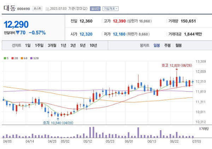Click the 13,309 price axis label
212x149 pixels.
click(x=201, y=61)
